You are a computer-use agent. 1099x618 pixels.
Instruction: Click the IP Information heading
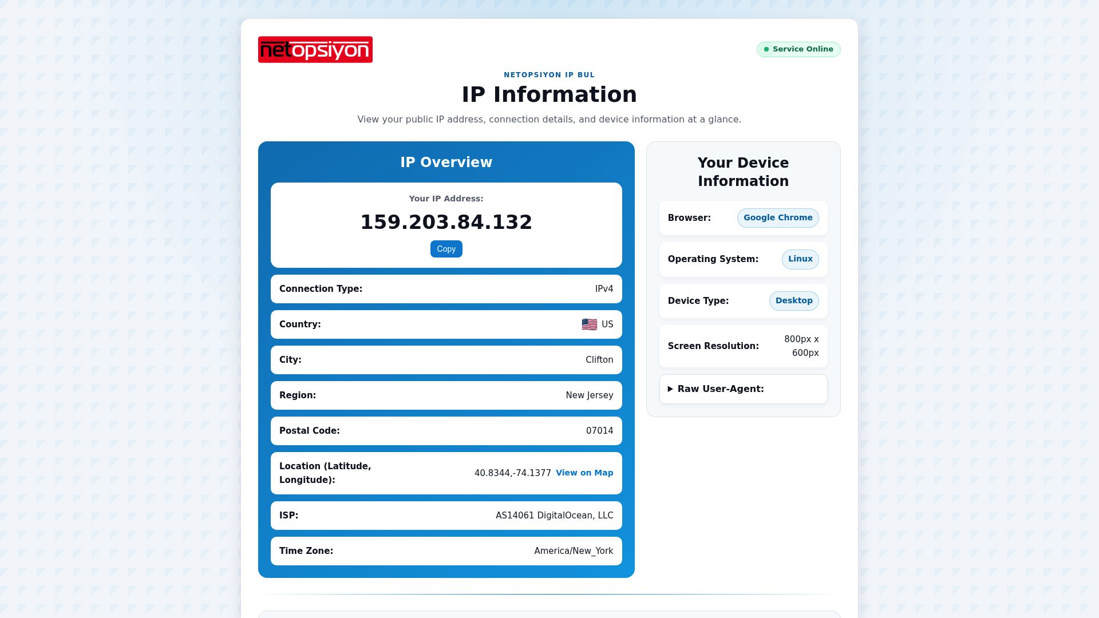tap(549, 94)
